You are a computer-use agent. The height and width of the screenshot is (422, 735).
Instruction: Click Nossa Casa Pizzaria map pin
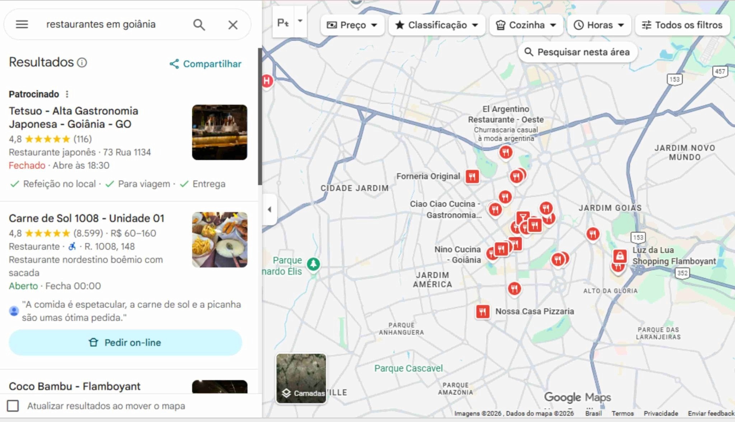[483, 312]
